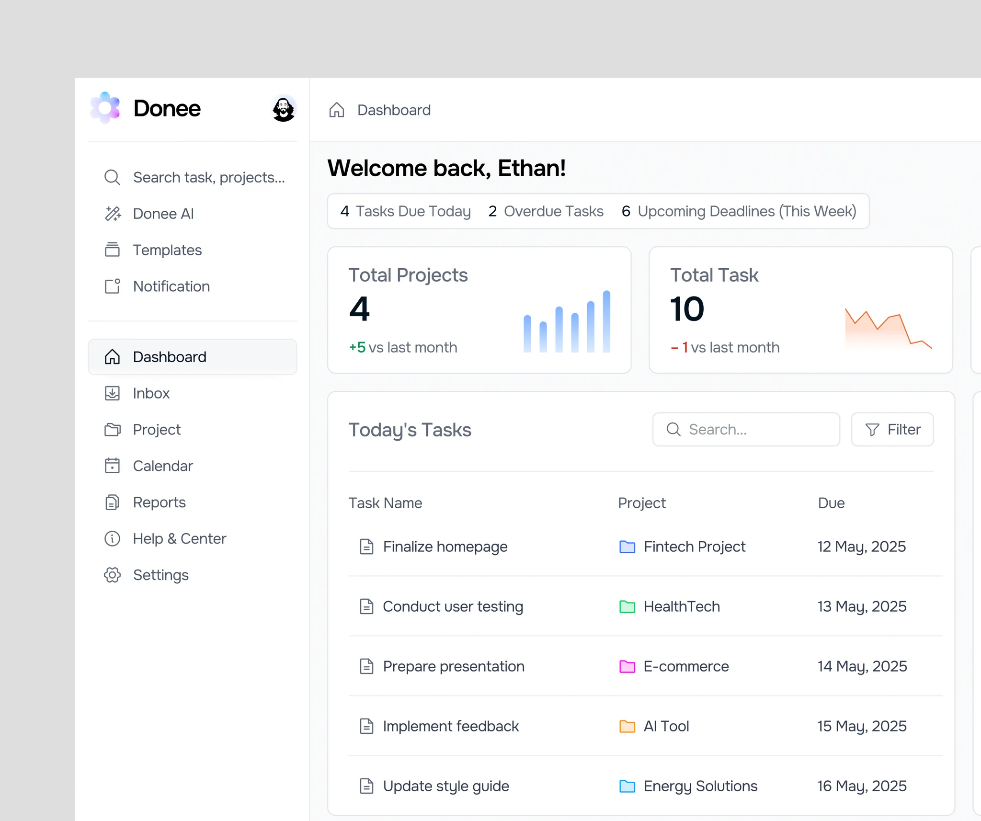Image resolution: width=981 pixels, height=821 pixels.
Task: Select Dashboard in the sidebar menu
Action: (x=192, y=357)
